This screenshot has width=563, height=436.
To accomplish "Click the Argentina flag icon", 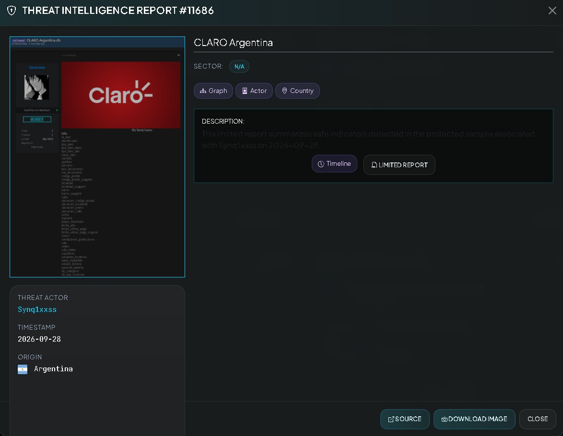I will (23, 369).
